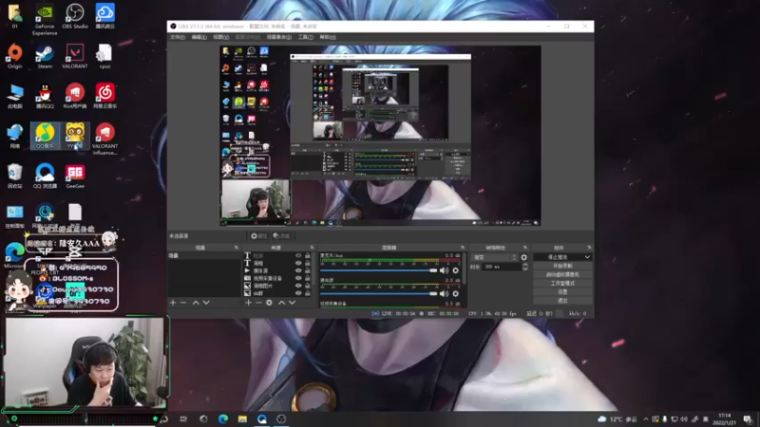The image size is (760, 427).
Task: Lock the 视频采集设备 source
Action: [308, 278]
